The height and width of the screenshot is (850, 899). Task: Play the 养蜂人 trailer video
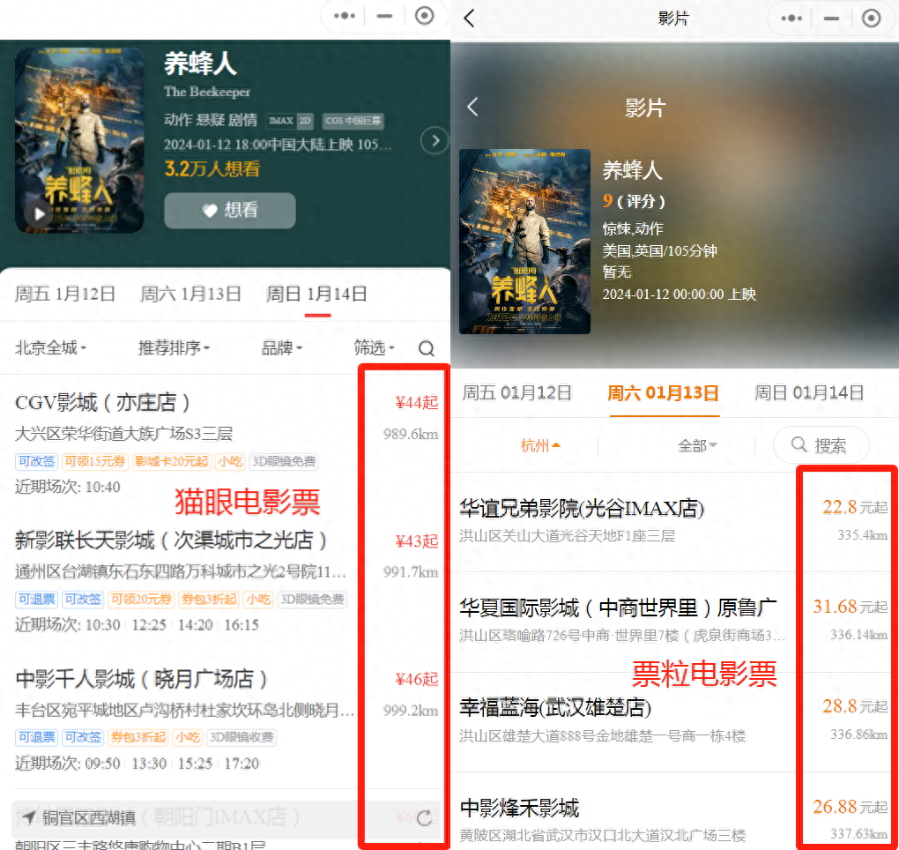coord(38,212)
